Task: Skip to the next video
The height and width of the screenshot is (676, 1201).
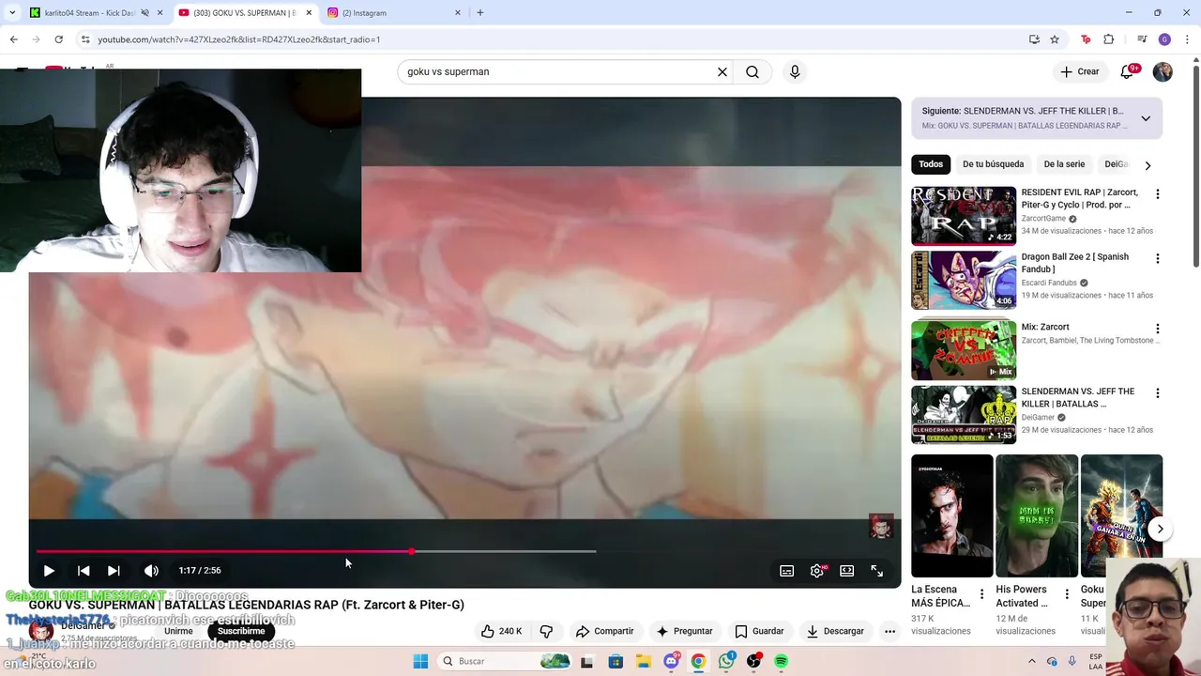Action: (x=114, y=570)
